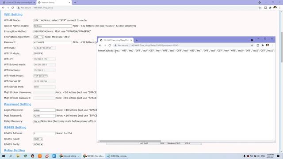Bookmark the popup window page with star
Viewport: 283px width, 159px height.
(252, 45)
